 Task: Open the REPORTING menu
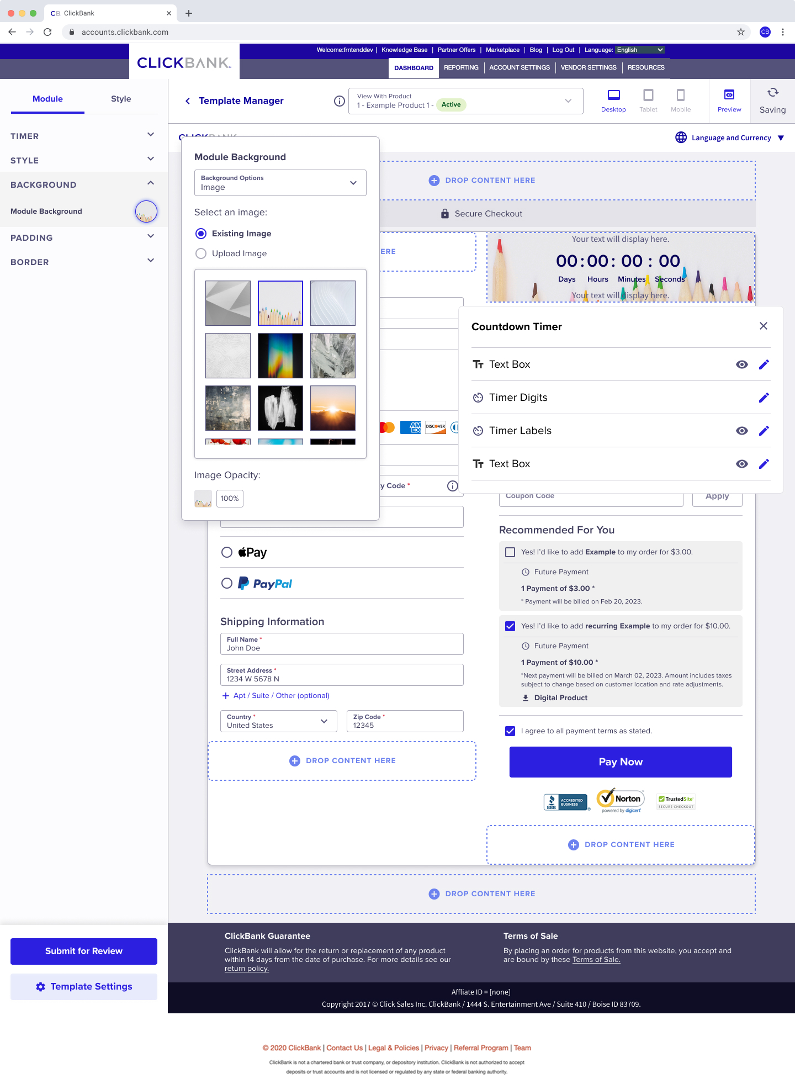point(461,67)
